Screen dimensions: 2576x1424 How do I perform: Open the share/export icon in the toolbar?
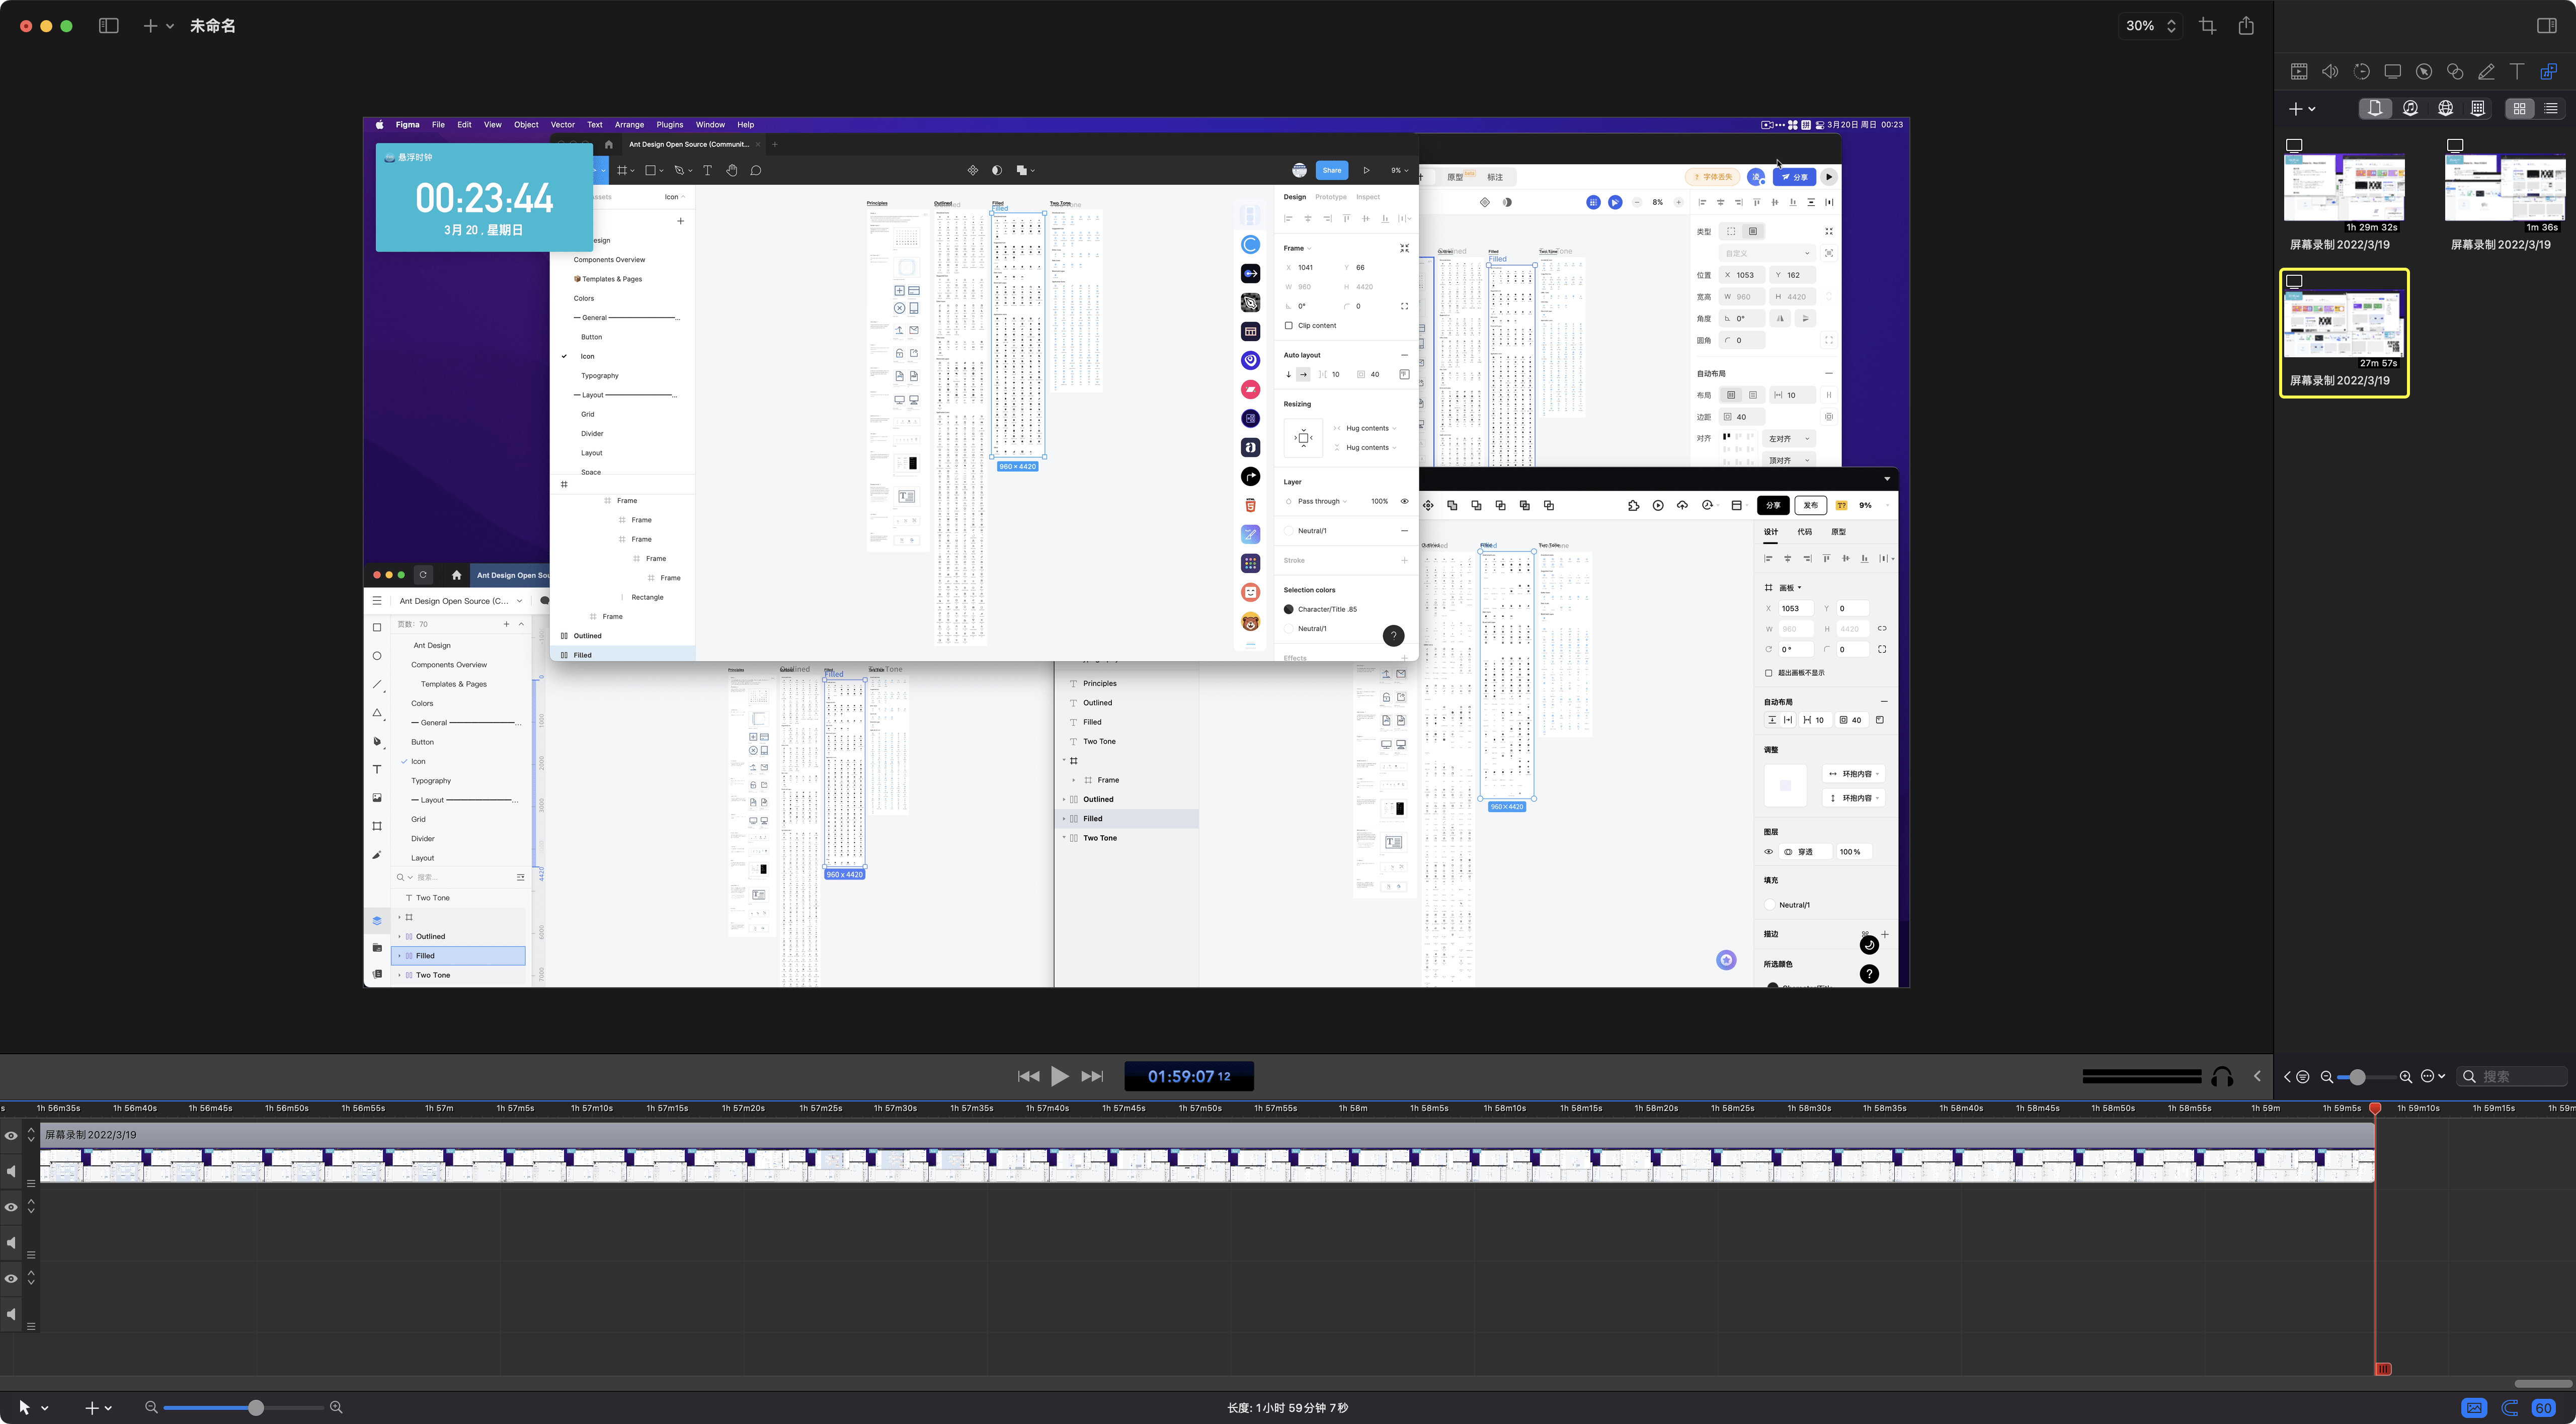pyautogui.click(x=2246, y=26)
